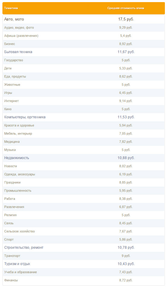Click the Средняя стоимость клика column header
Viewport: 167px width, 288px height.
(x=126, y=8)
